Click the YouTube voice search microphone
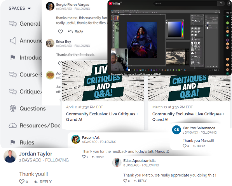This screenshot has width=232, height=186. (229, 3)
